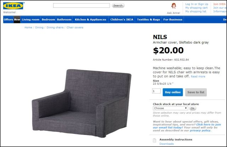Focus the search text field
Viewport: 227px width, 147px height.
(x=82, y=6)
